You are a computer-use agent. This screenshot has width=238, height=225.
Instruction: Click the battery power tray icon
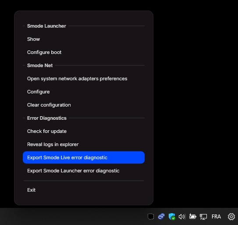[192, 216]
